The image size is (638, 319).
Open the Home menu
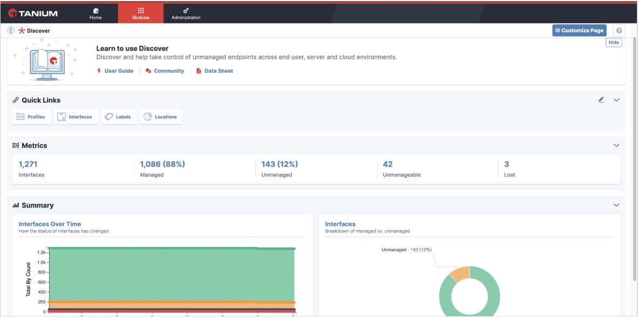point(95,13)
